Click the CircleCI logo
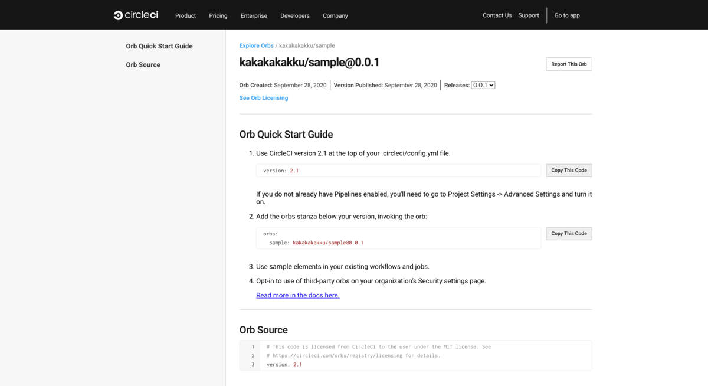This screenshot has width=708, height=386. pos(136,15)
